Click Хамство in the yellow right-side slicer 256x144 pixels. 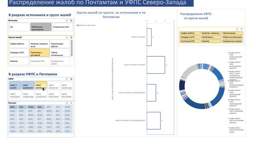(x=211, y=41)
